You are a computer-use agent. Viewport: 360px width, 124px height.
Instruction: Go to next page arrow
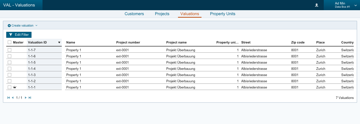pos(26,98)
